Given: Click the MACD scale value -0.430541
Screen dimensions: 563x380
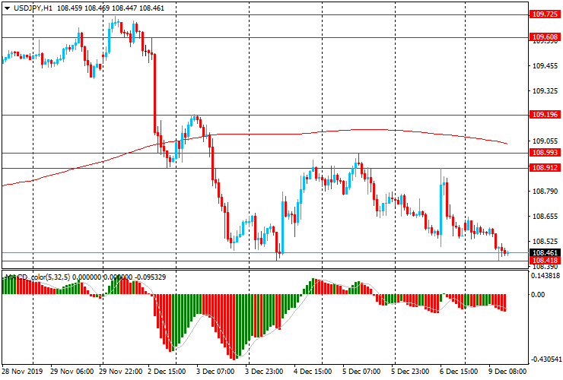Looking at the screenshot, I should pyautogui.click(x=546, y=359).
